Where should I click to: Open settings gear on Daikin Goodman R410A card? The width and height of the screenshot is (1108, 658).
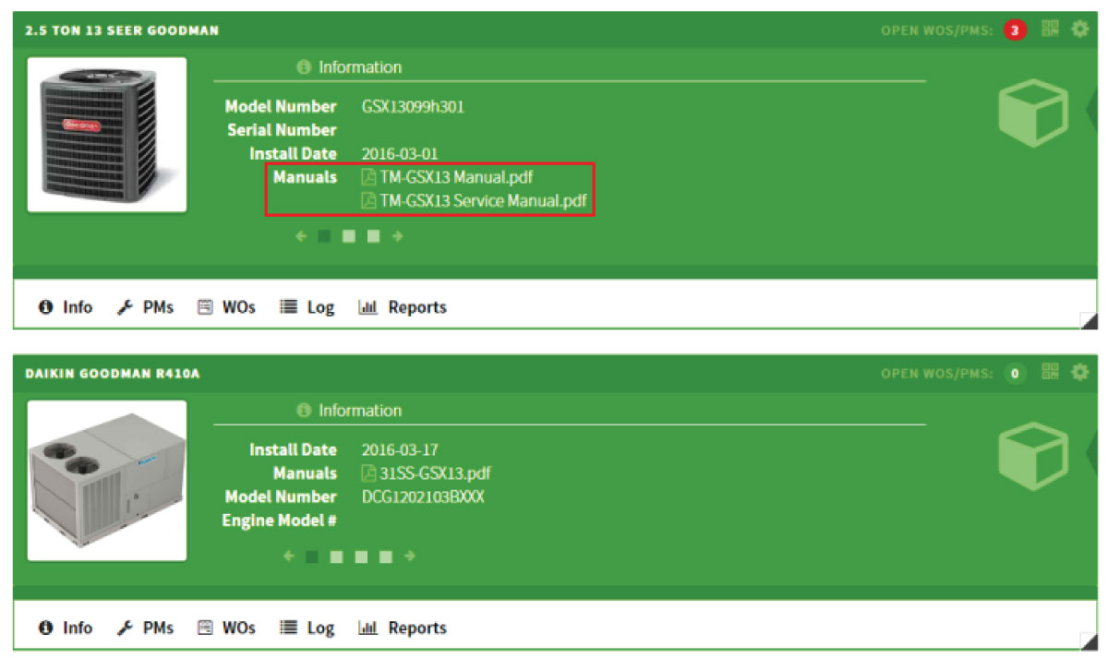1078,373
